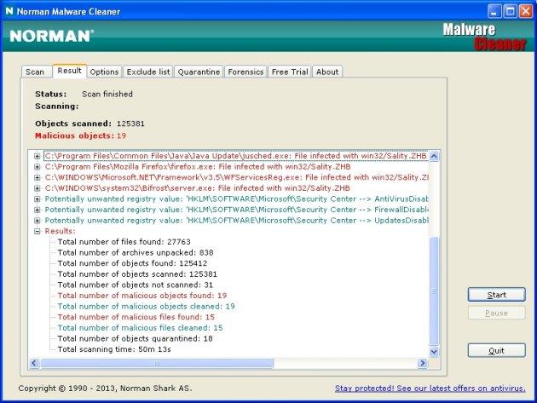Select the Bifrost server.exe row
The width and height of the screenshot is (537, 403).
(x=197, y=188)
